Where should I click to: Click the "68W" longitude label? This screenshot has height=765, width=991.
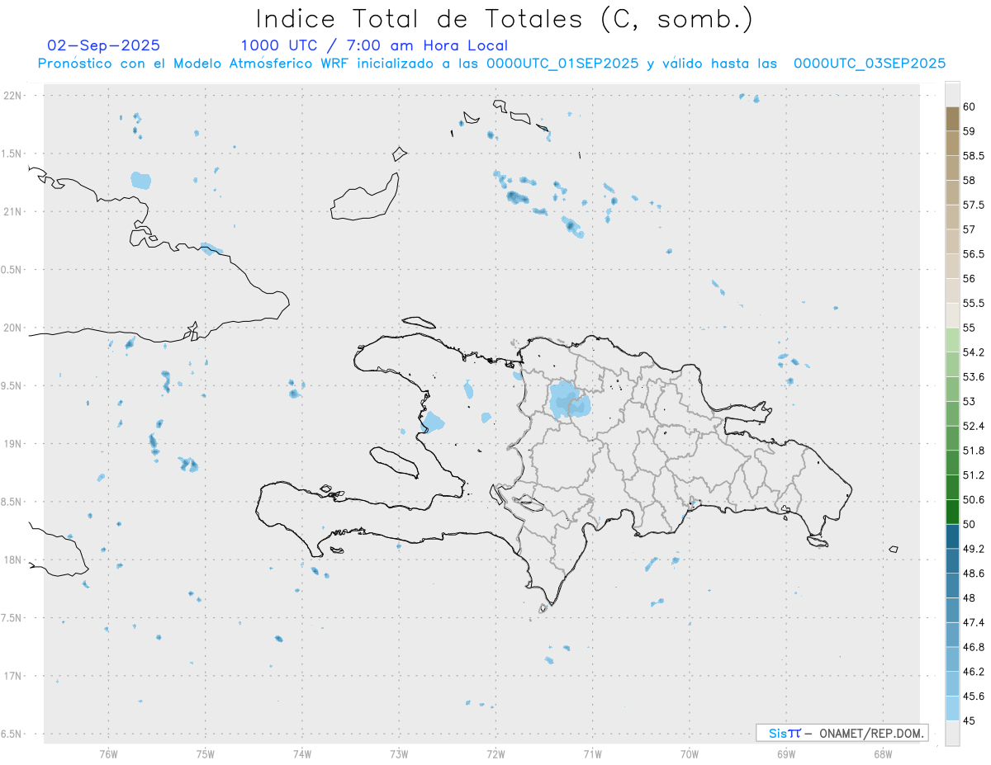coord(883,754)
